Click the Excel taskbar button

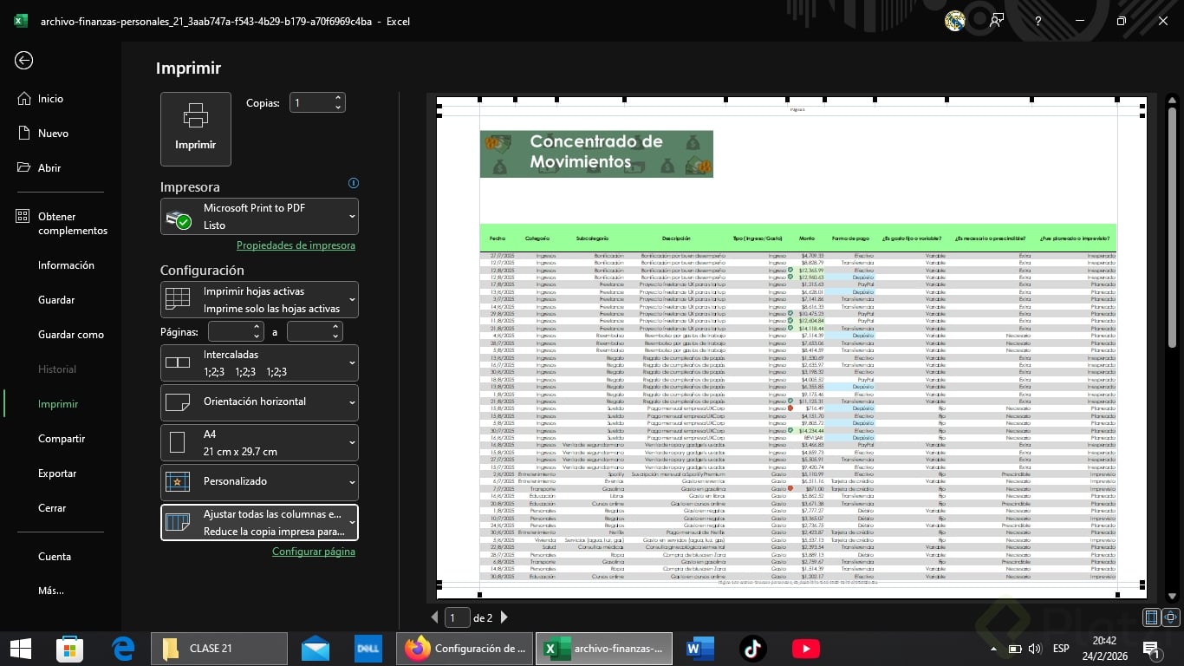604,649
